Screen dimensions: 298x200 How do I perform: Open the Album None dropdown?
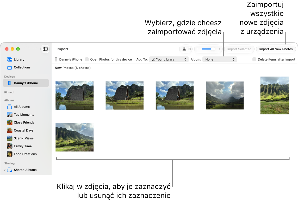220,59
